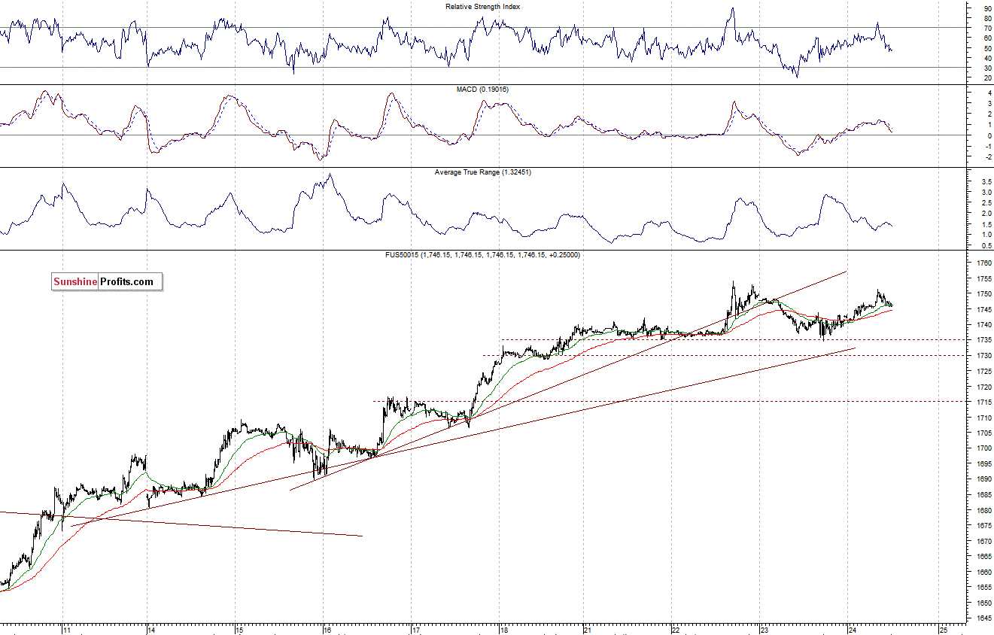Select the 1750 price axis label
Screen dimensions: 994x635
pyautogui.click(x=983, y=294)
